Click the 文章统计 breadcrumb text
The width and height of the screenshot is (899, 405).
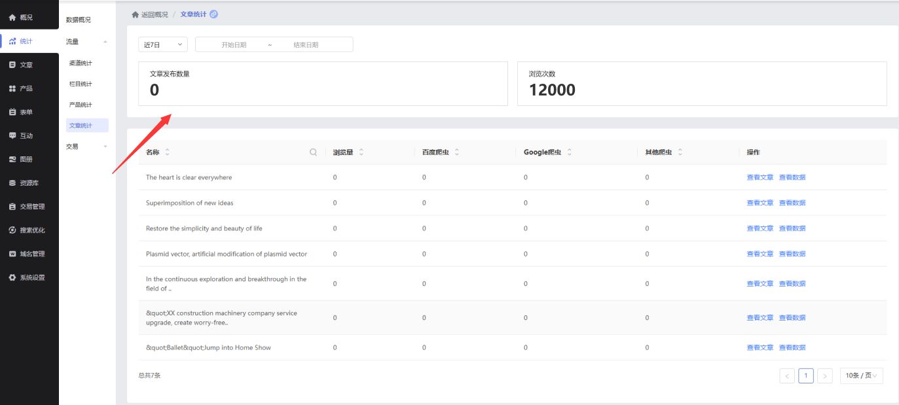tap(194, 14)
